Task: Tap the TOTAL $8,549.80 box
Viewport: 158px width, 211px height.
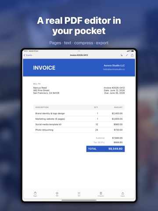Action: (x=105, y=149)
